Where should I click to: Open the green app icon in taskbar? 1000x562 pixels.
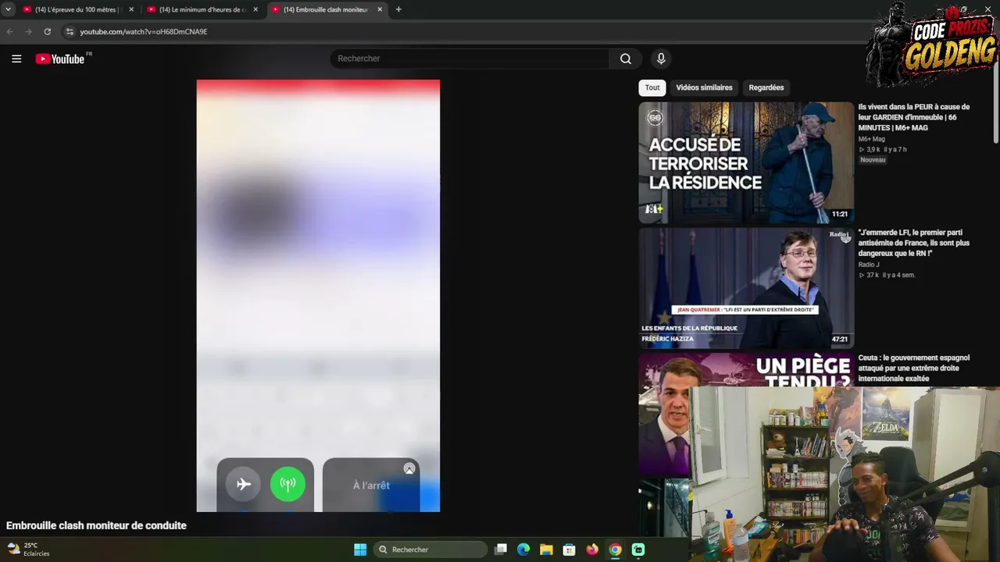pos(638,550)
